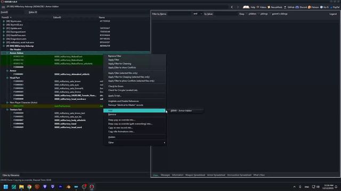This screenshot has width=341, height=191.
Task: Switch to the Armor Spreadsheet tab
Action: click(x=216, y=175)
